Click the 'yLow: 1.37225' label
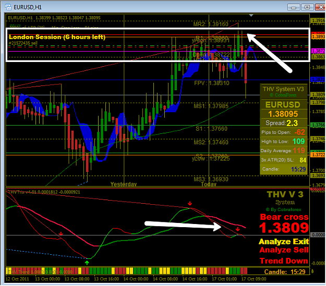The width and height of the screenshot is (326, 286). [x=211, y=159]
